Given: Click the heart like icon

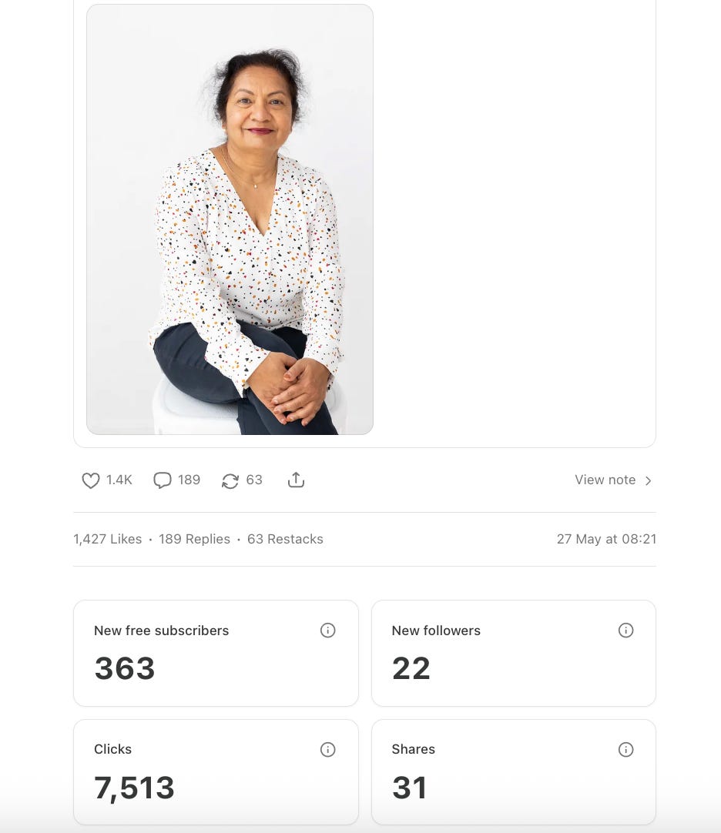Looking at the screenshot, I should click(x=91, y=480).
